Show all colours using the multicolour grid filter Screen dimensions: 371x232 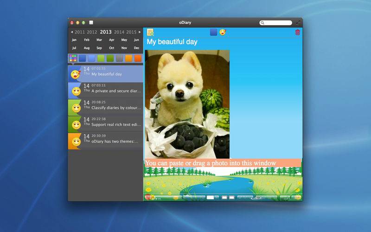[x=73, y=58]
